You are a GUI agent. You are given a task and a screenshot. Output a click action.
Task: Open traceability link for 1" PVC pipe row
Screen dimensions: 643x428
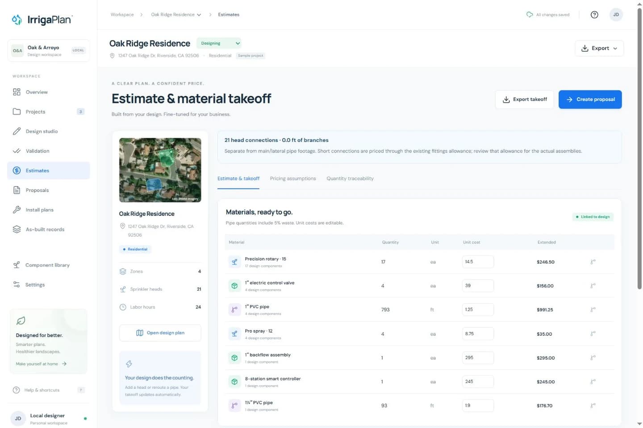[593, 309]
